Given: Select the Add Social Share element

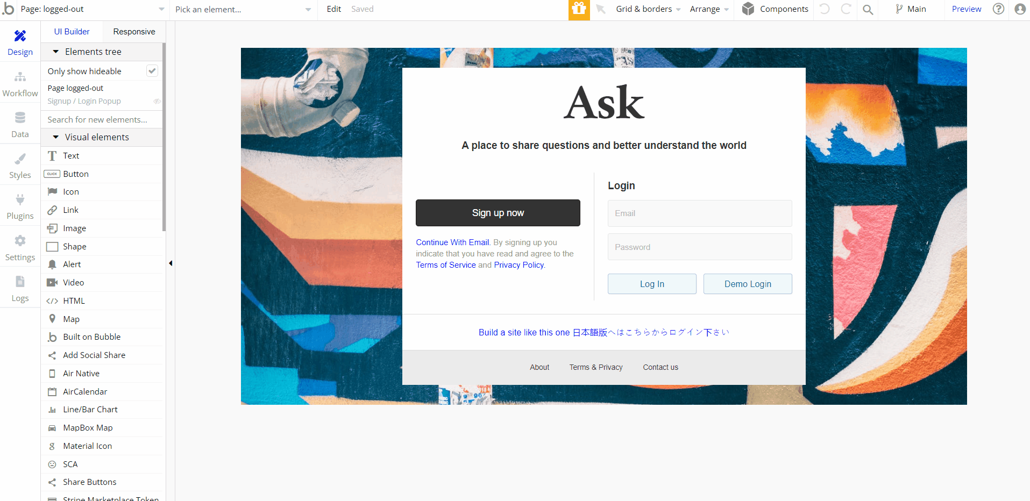Looking at the screenshot, I should click(x=102, y=355).
